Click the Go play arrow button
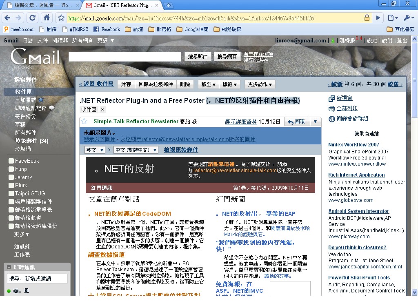 378,18
